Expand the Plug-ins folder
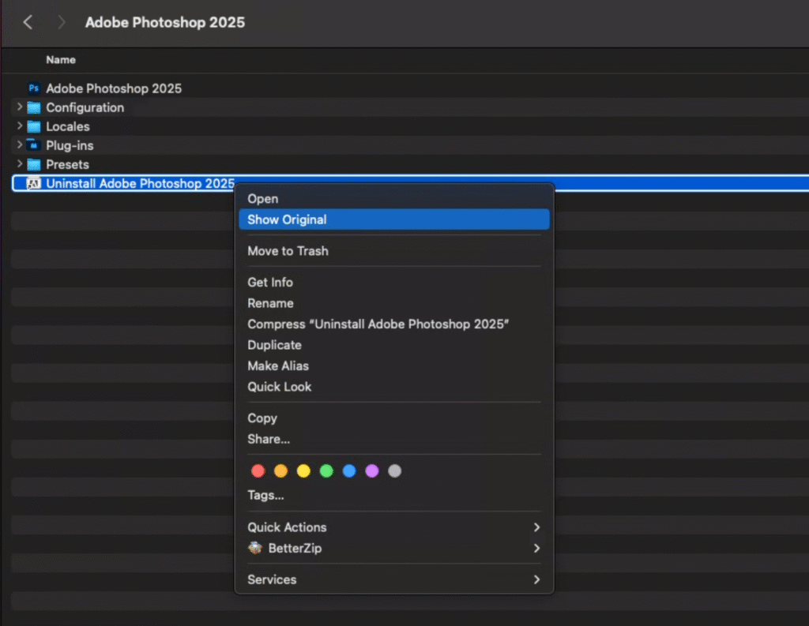Image resolution: width=809 pixels, height=626 pixels. point(17,145)
